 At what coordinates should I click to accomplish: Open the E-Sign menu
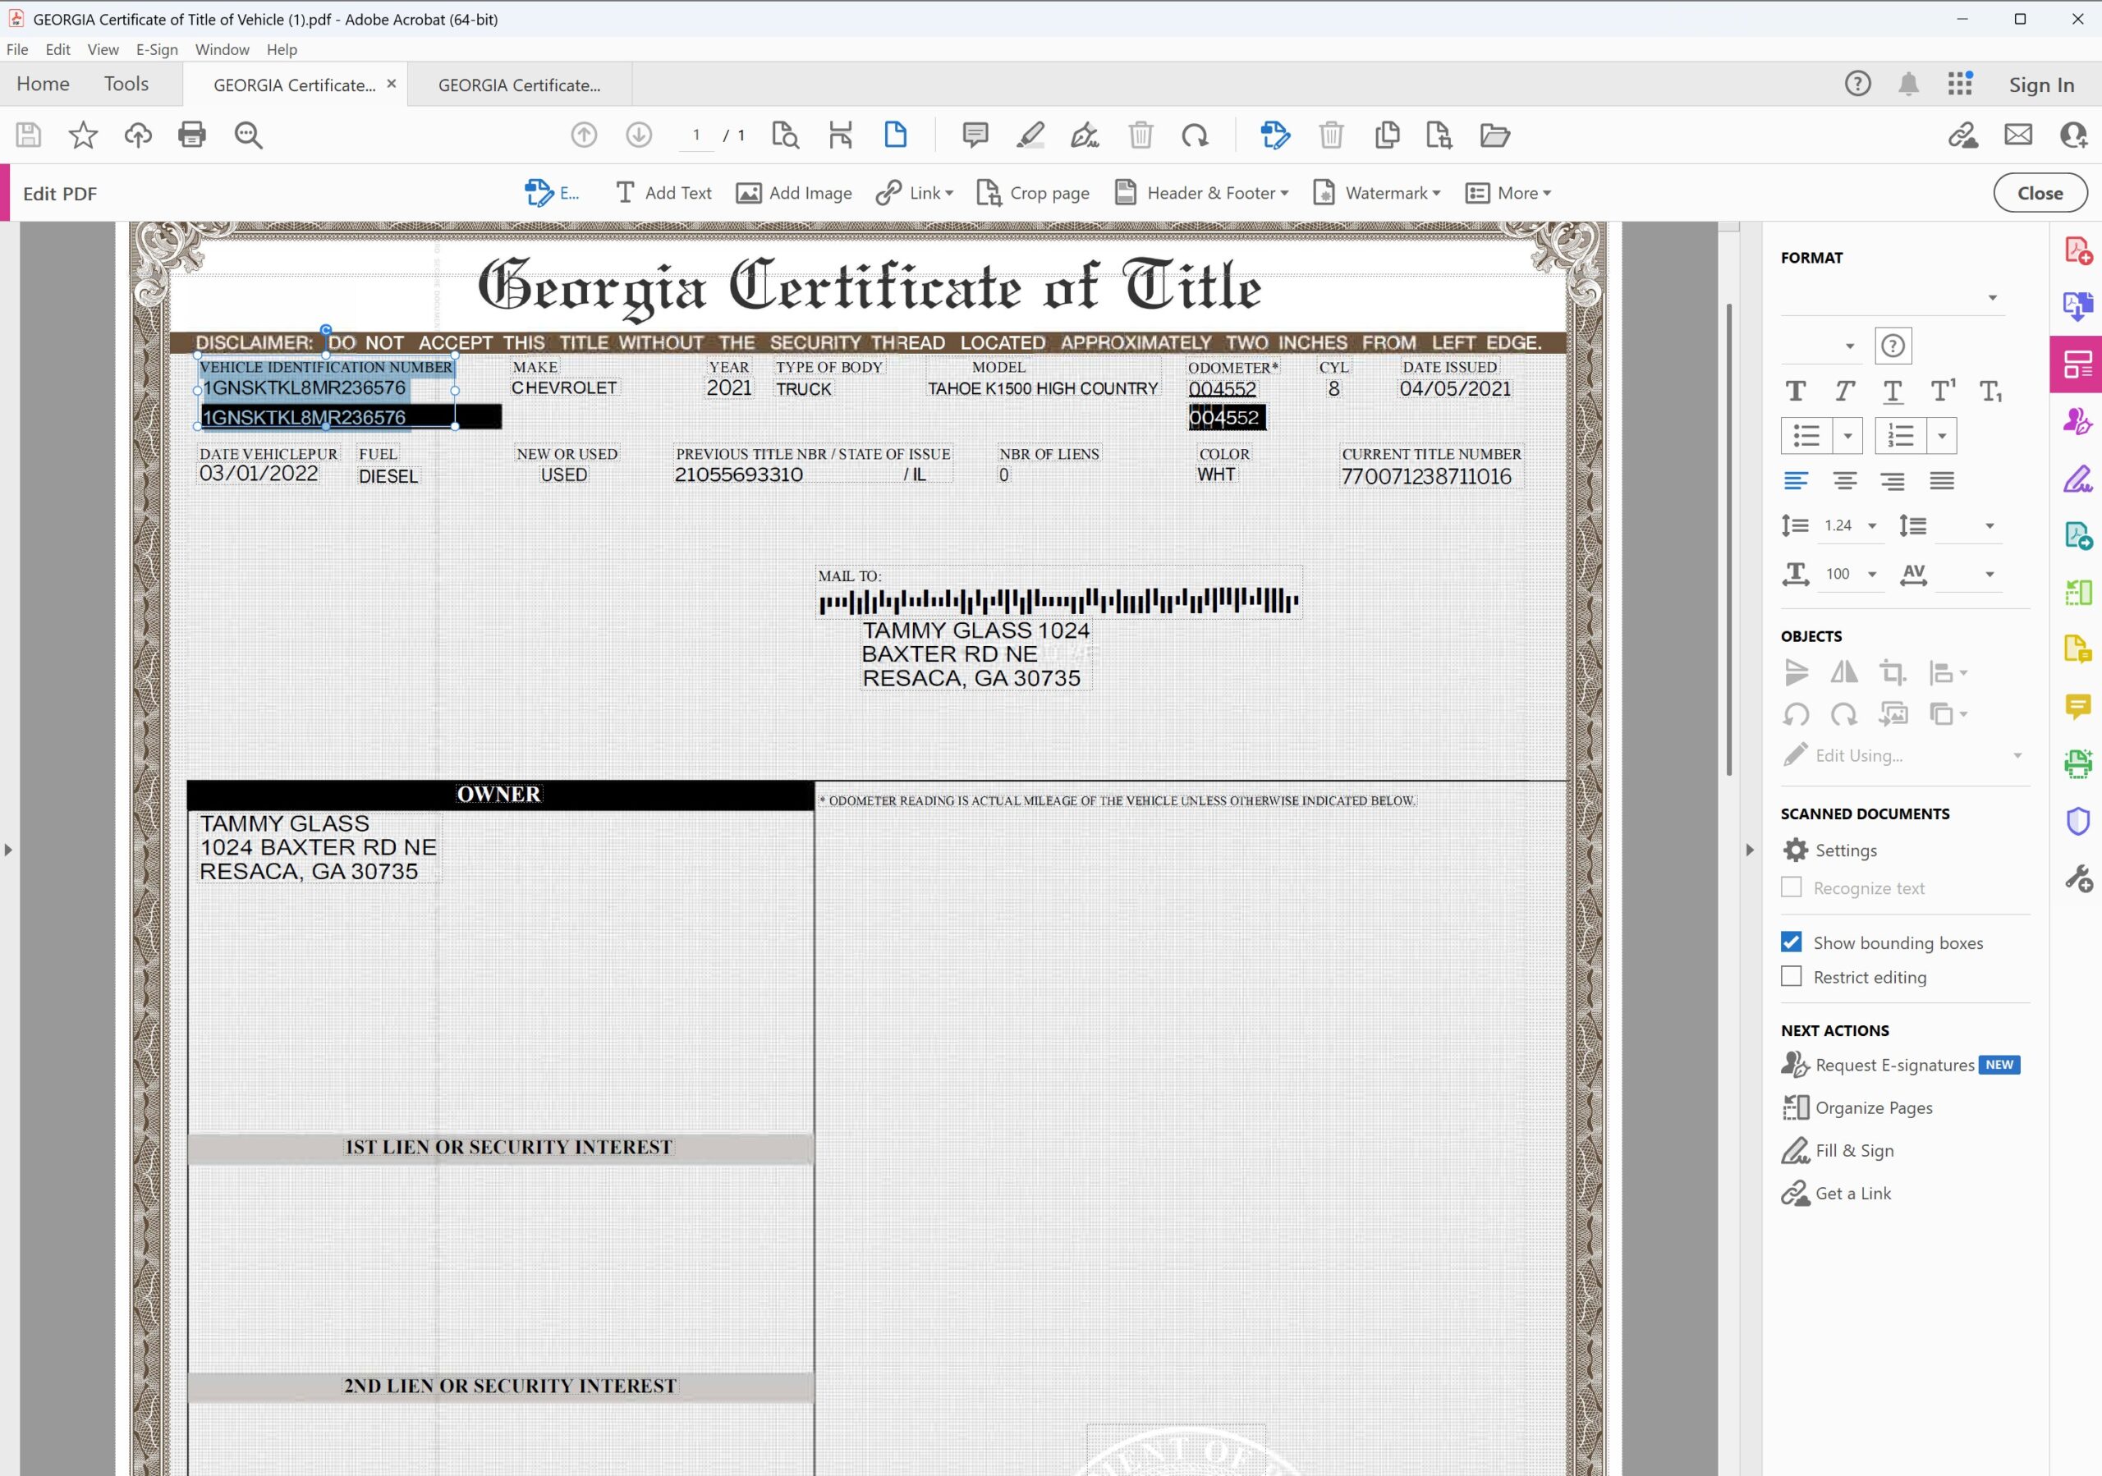[157, 49]
